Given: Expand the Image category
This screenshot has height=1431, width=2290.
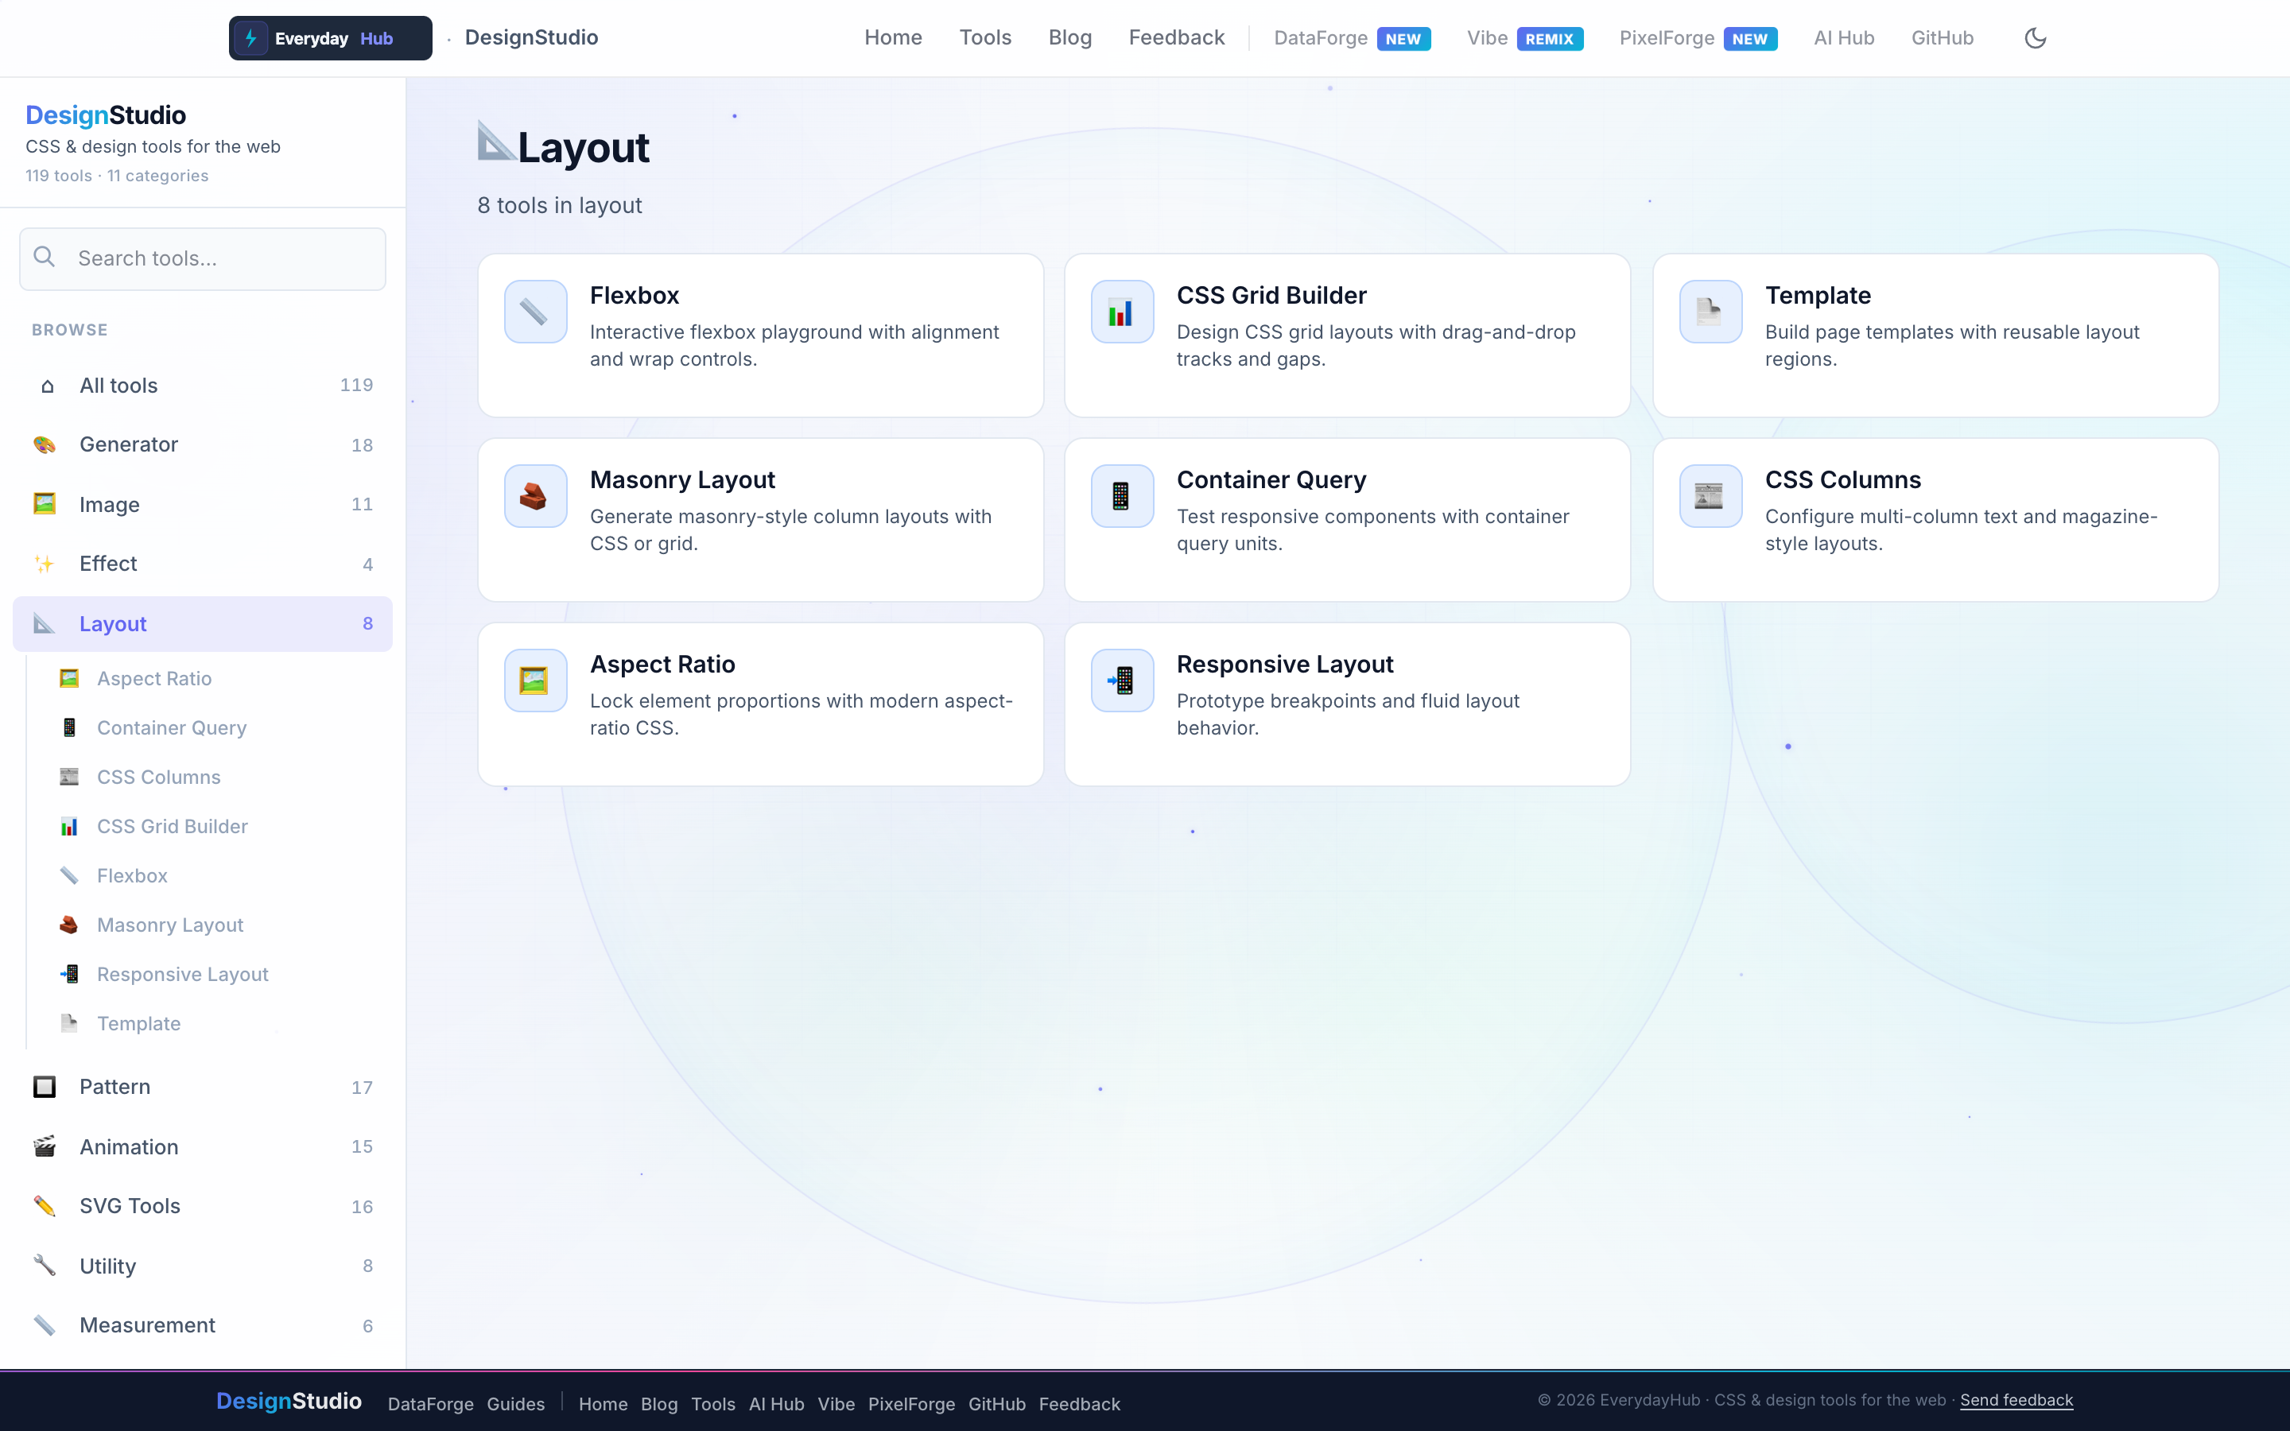Looking at the screenshot, I should point(203,505).
